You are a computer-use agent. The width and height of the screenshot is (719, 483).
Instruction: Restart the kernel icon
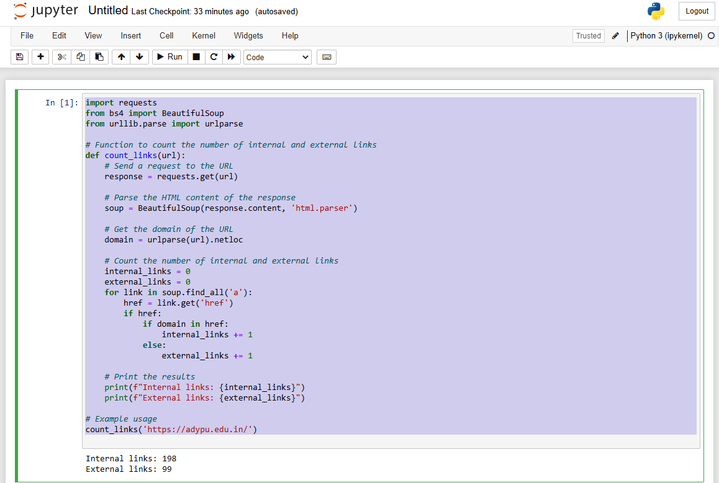click(x=214, y=57)
